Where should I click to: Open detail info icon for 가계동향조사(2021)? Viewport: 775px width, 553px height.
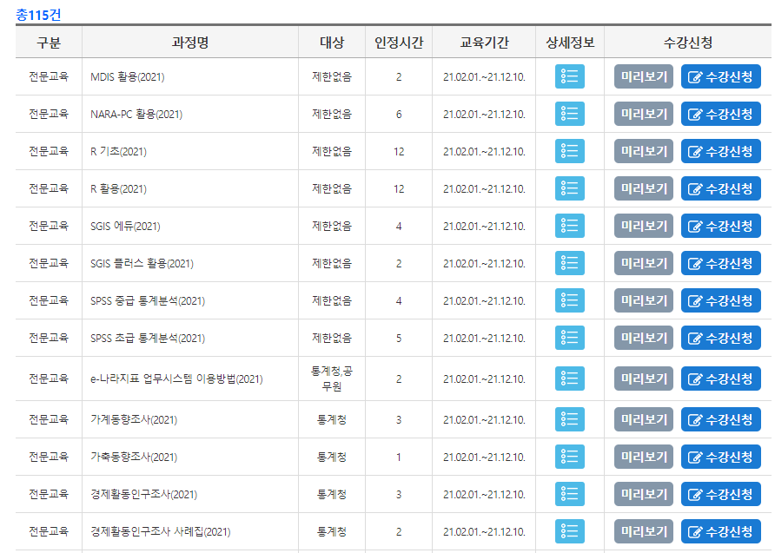[x=569, y=419]
